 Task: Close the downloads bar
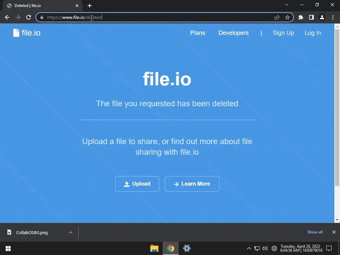334,232
